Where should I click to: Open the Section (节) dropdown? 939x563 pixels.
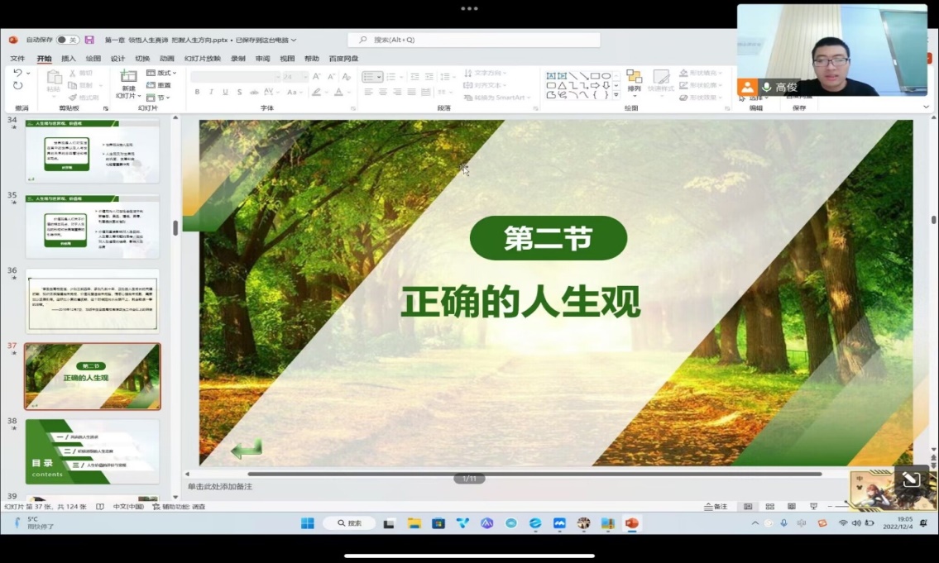(160, 98)
